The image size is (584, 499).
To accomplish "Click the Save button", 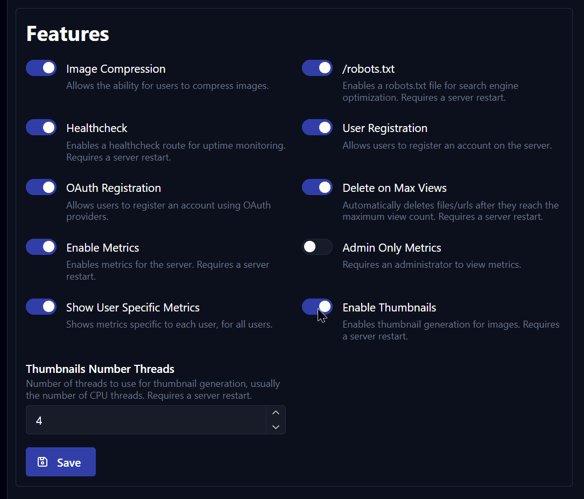I will (x=60, y=462).
